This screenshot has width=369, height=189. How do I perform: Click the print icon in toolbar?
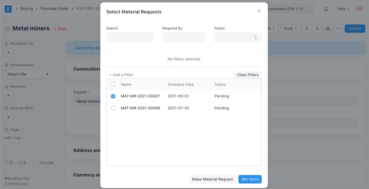328,28
